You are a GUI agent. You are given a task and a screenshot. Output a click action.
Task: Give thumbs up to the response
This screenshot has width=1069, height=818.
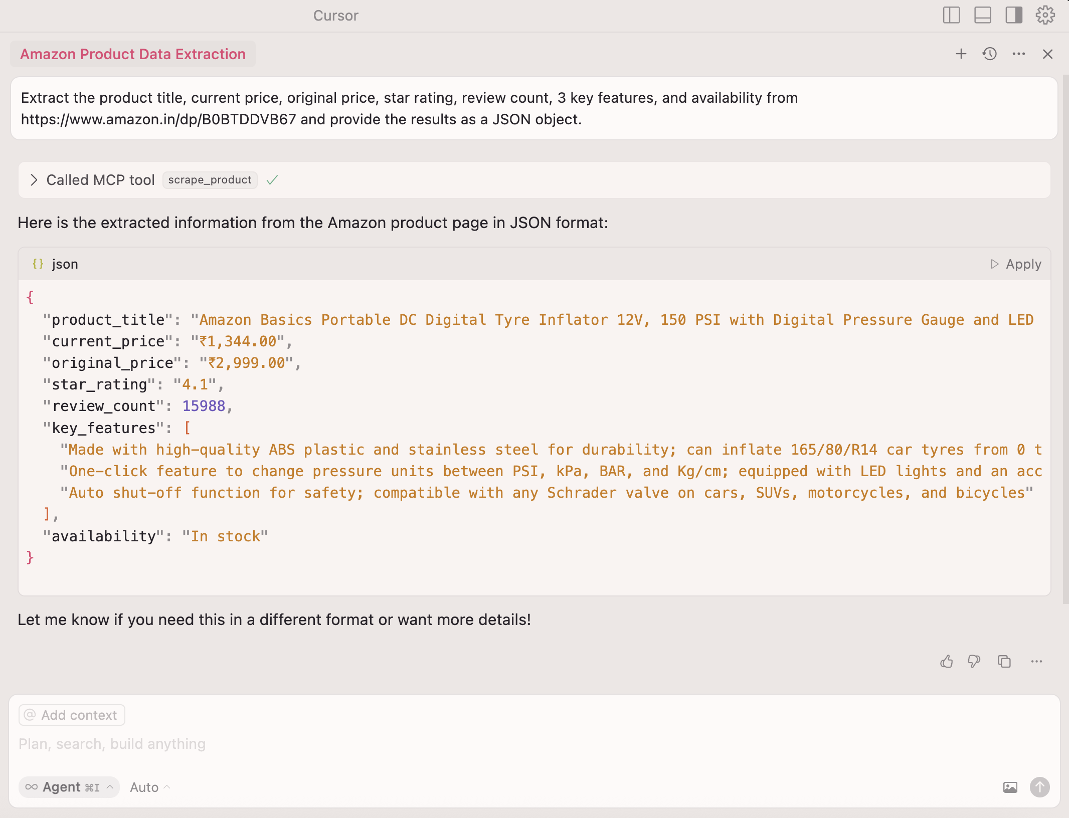[946, 662]
